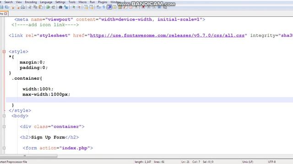The height and width of the screenshot is (164, 293).
Task: Open the Replace toolbar icon
Action: click(x=66, y=7)
